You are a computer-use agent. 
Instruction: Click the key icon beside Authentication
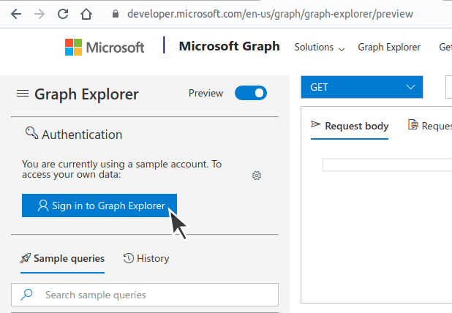click(x=31, y=133)
